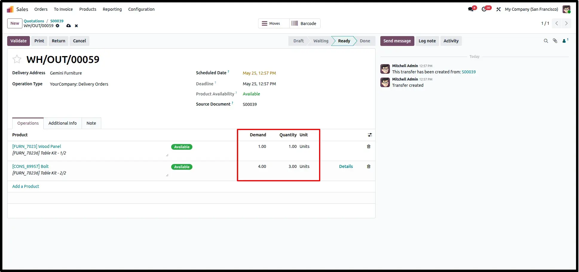Go to the next record arrow
The height and width of the screenshot is (272, 579).
click(x=566, y=23)
